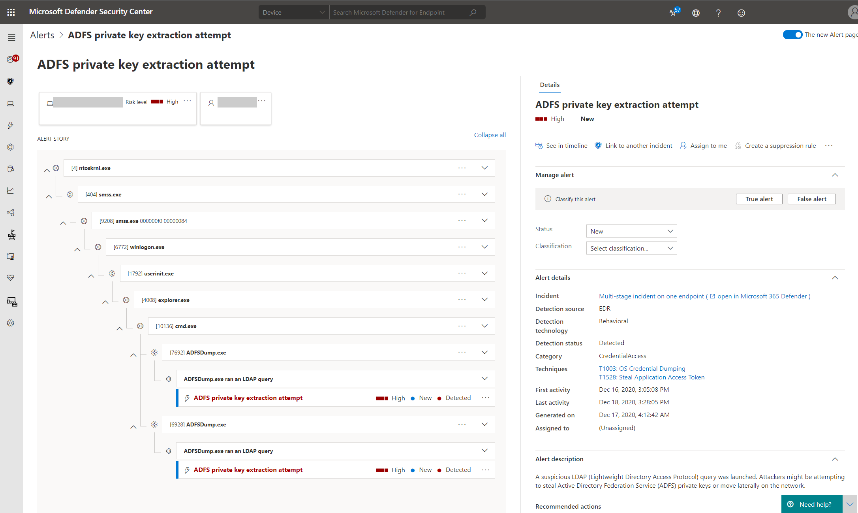Viewport: 858px width, 513px height.
Task: Give feedback via the smiley icon
Action: (x=741, y=12)
